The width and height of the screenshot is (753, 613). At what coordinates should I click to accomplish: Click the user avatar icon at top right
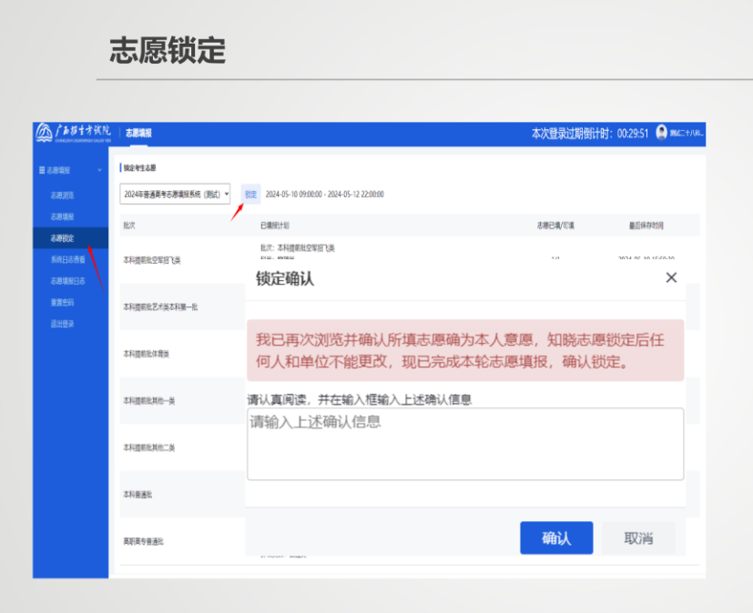click(x=662, y=131)
